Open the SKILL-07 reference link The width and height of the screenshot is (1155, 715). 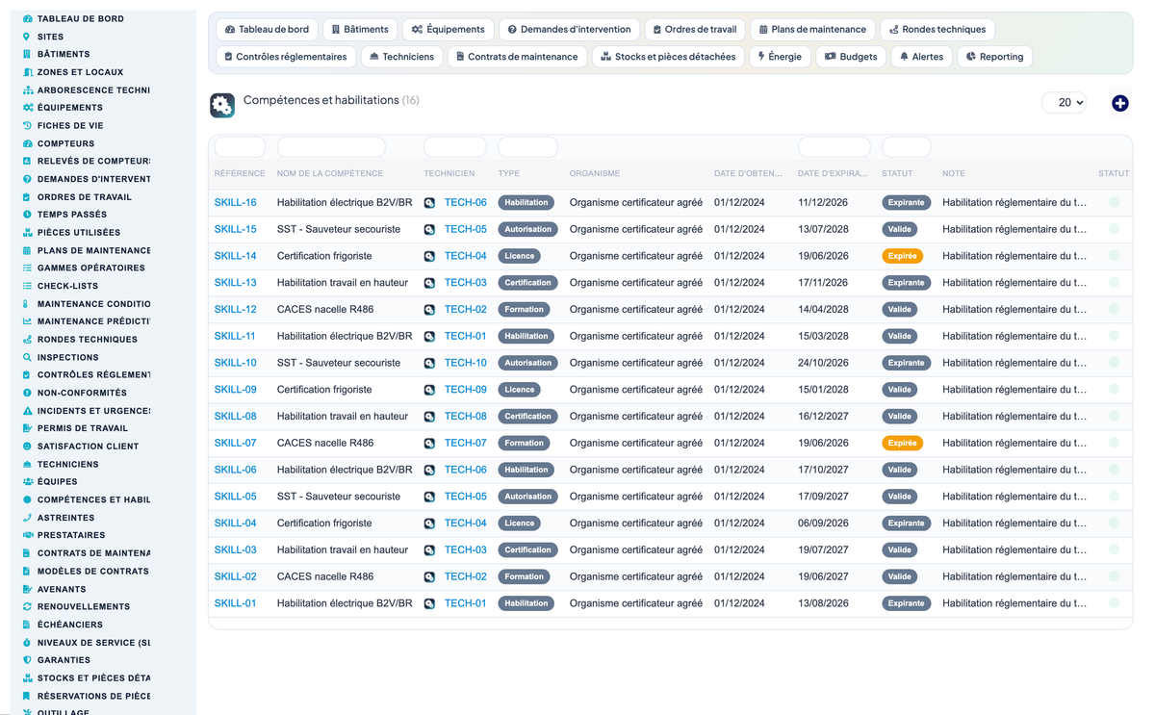[235, 444]
